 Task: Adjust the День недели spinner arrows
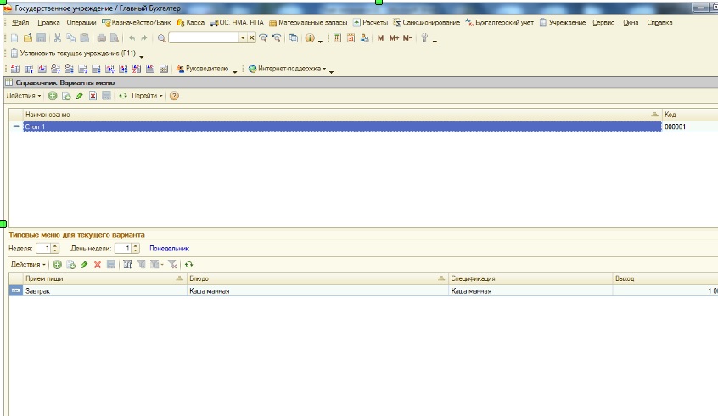[135, 249]
